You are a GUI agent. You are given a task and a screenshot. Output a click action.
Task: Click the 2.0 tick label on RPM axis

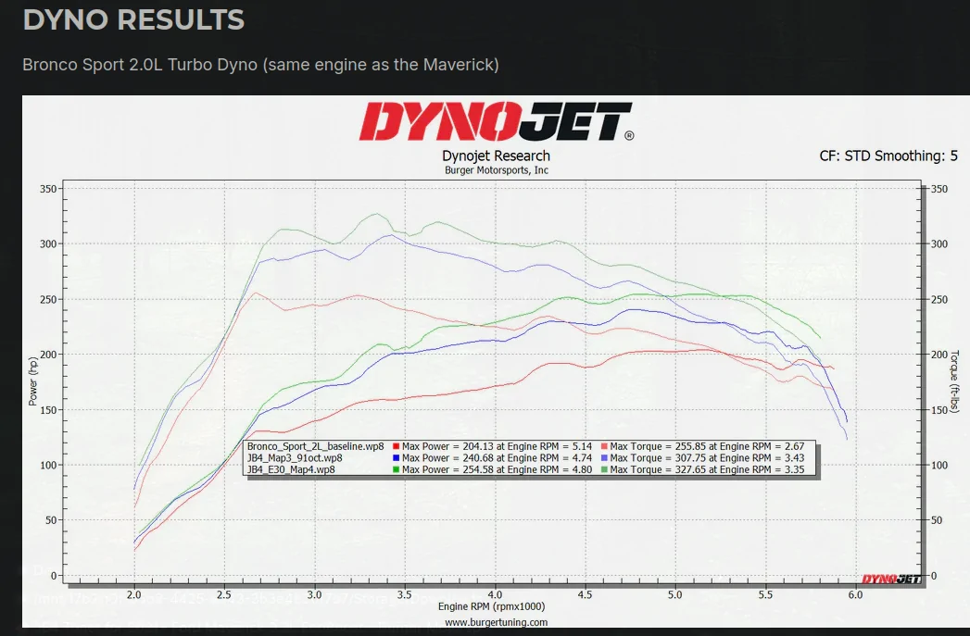pyautogui.click(x=133, y=594)
